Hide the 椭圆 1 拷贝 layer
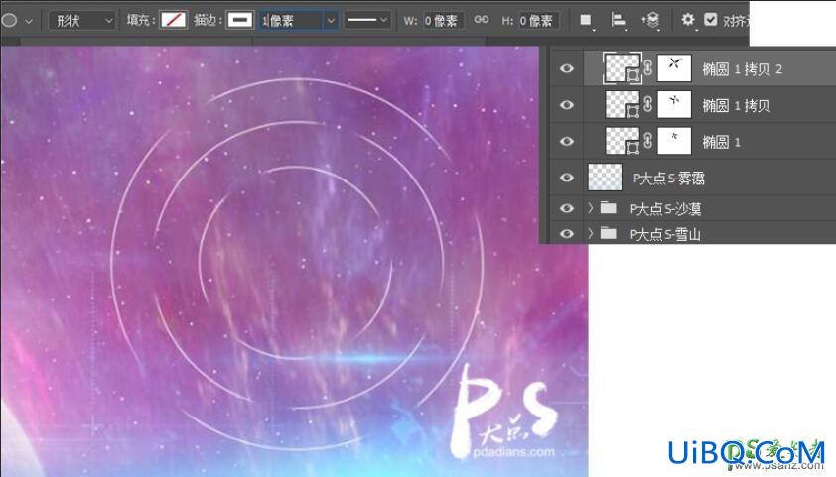836x477 pixels. coord(567,105)
